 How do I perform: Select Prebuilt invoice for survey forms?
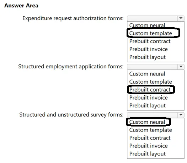149,146
